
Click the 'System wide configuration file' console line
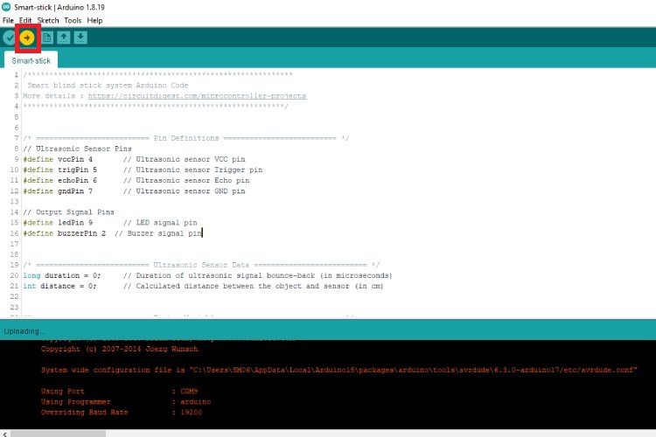click(x=338, y=370)
